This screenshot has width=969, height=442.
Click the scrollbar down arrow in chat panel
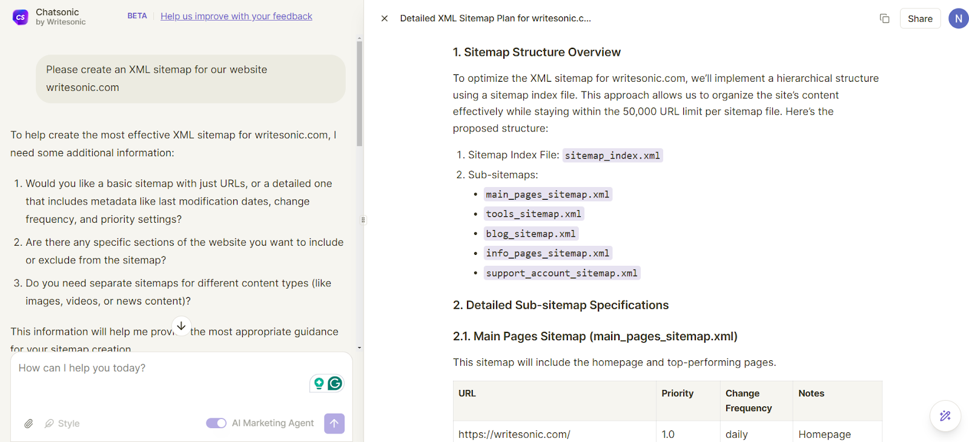pos(359,348)
